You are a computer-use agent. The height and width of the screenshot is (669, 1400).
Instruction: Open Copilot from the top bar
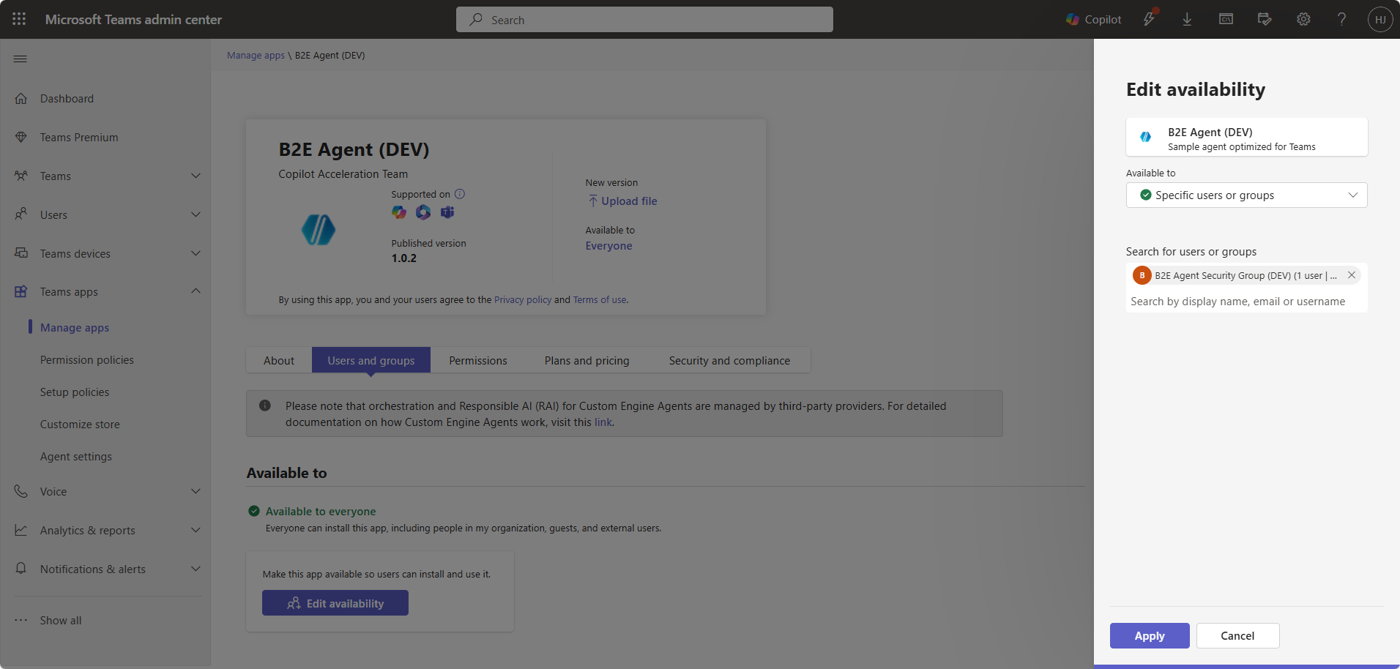[1093, 20]
